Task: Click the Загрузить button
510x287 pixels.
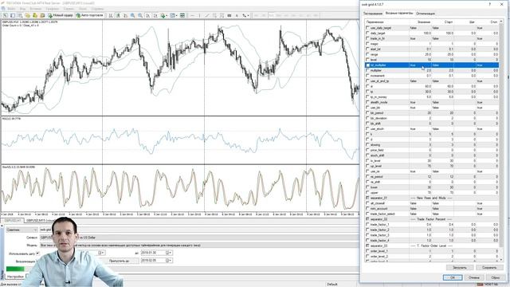Action: (x=460, y=268)
